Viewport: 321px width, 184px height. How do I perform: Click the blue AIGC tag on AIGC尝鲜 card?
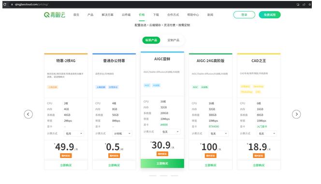(147, 85)
